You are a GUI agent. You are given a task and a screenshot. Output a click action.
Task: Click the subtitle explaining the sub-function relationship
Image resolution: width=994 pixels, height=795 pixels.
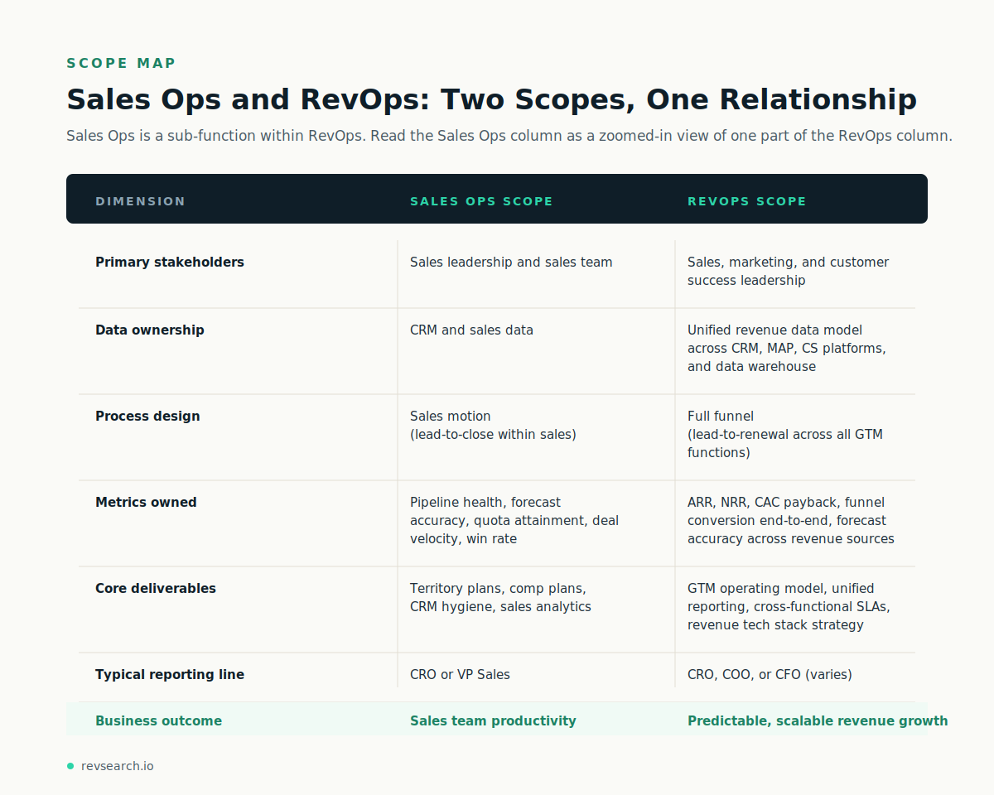coord(509,135)
